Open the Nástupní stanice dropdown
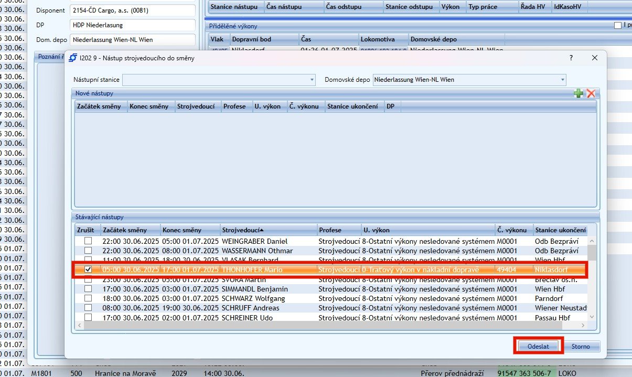The image size is (632, 377). [x=312, y=80]
